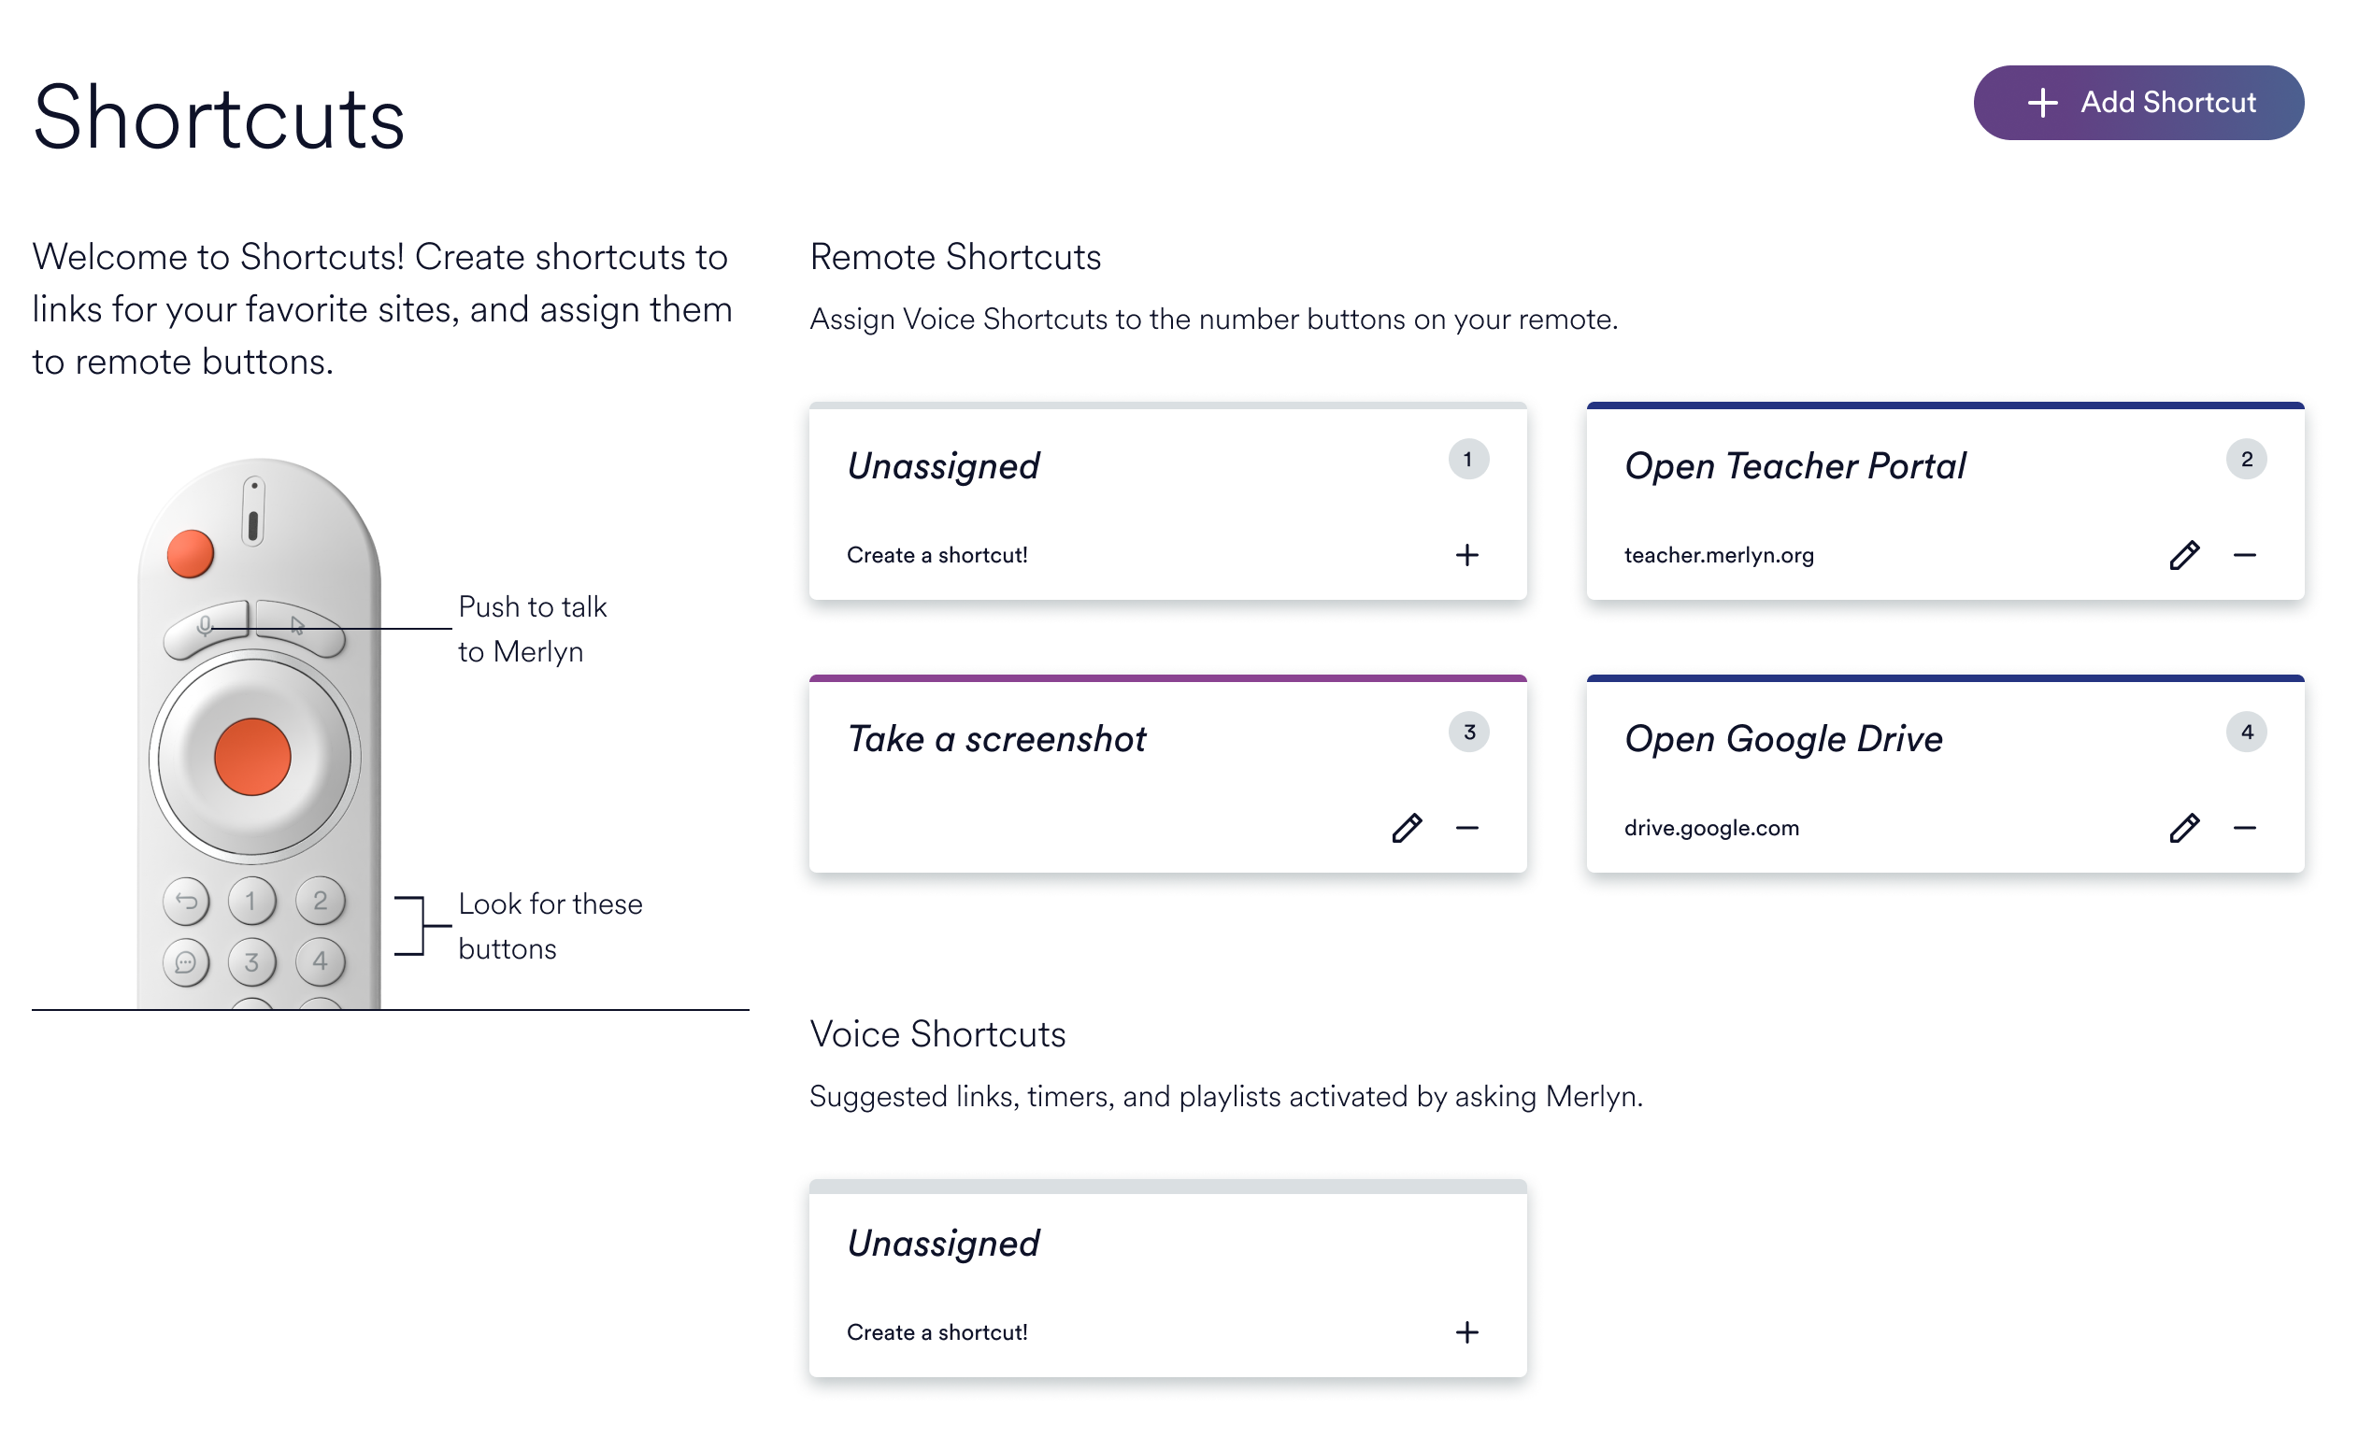Screen dimensions: 2359x1451
Task: Edit the Open Teacher Portal shortcut
Action: [x=2184, y=555]
